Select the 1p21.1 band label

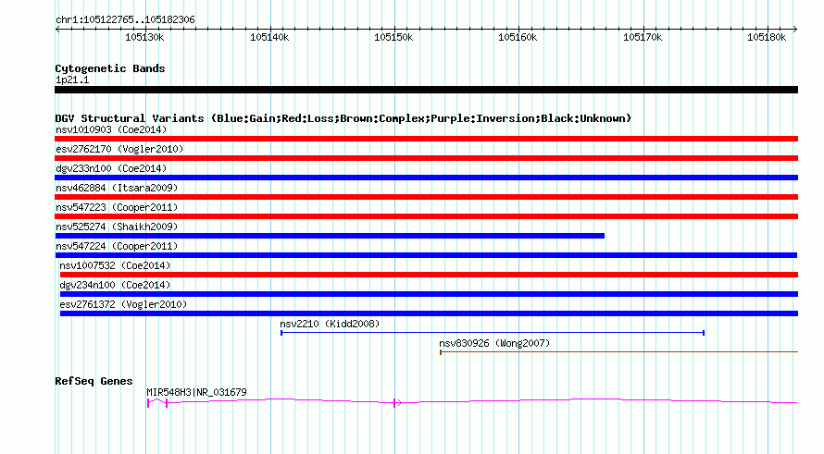click(72, 80)
